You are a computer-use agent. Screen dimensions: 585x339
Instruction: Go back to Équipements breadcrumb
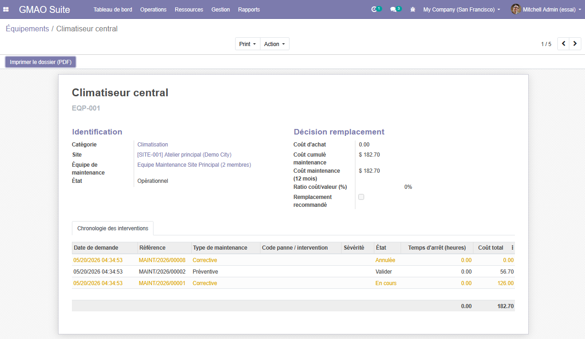click(x=27, y=29)
